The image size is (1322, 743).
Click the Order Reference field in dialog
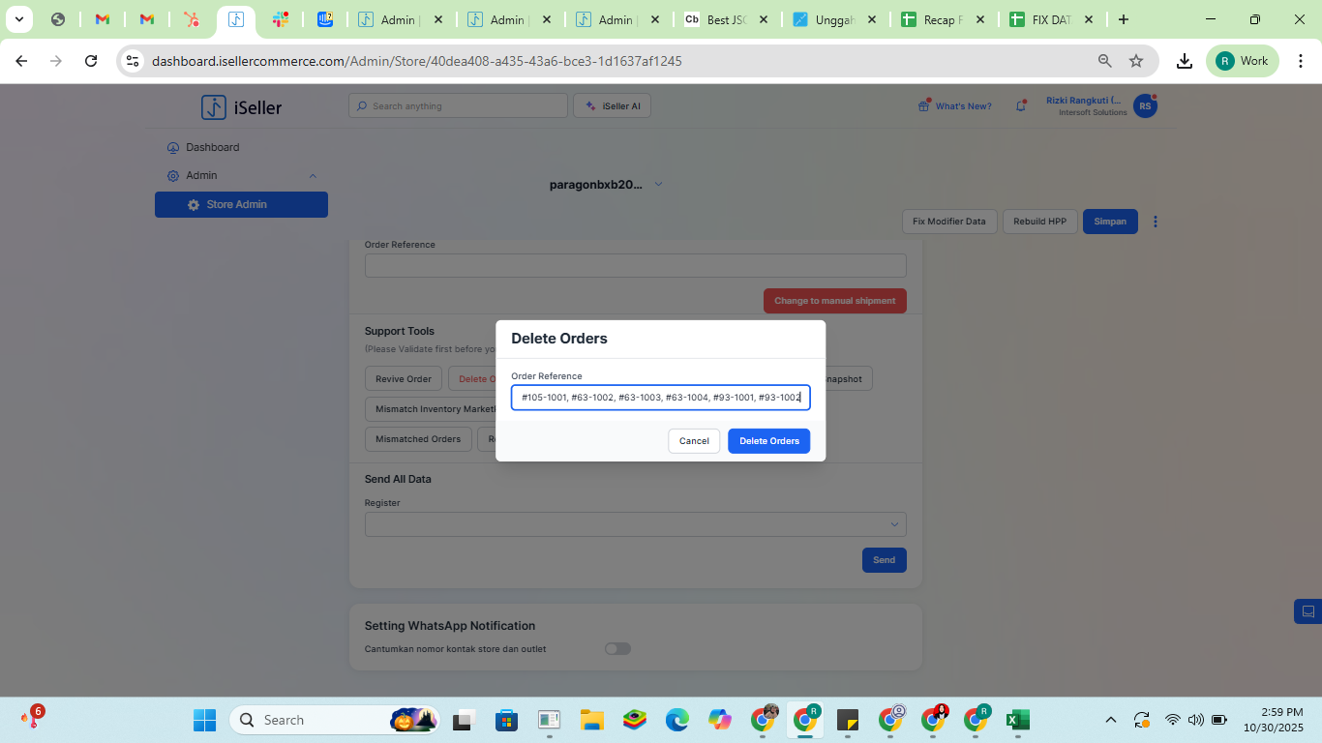coord(660,398)
